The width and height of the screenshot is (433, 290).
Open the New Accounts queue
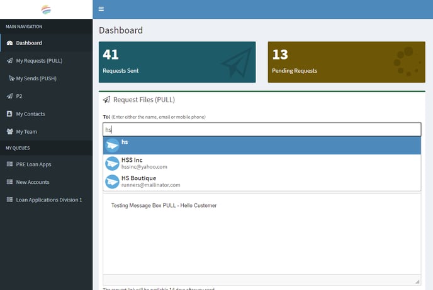pyautogui.click(x=33, y=182)
